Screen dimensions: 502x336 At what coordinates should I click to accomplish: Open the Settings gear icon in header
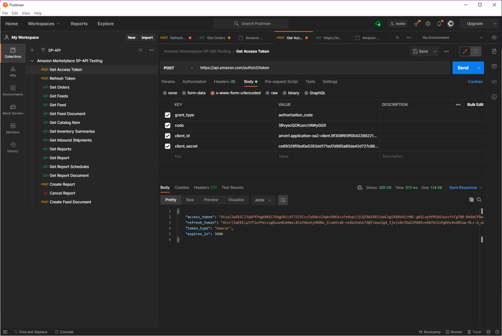click(428, 24)
